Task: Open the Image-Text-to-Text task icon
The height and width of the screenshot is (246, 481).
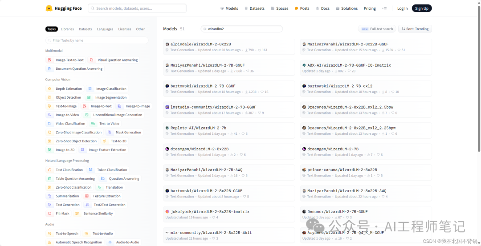Action: 50,60
